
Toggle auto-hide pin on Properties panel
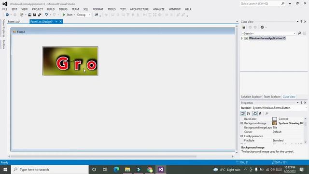coord(301,102)
